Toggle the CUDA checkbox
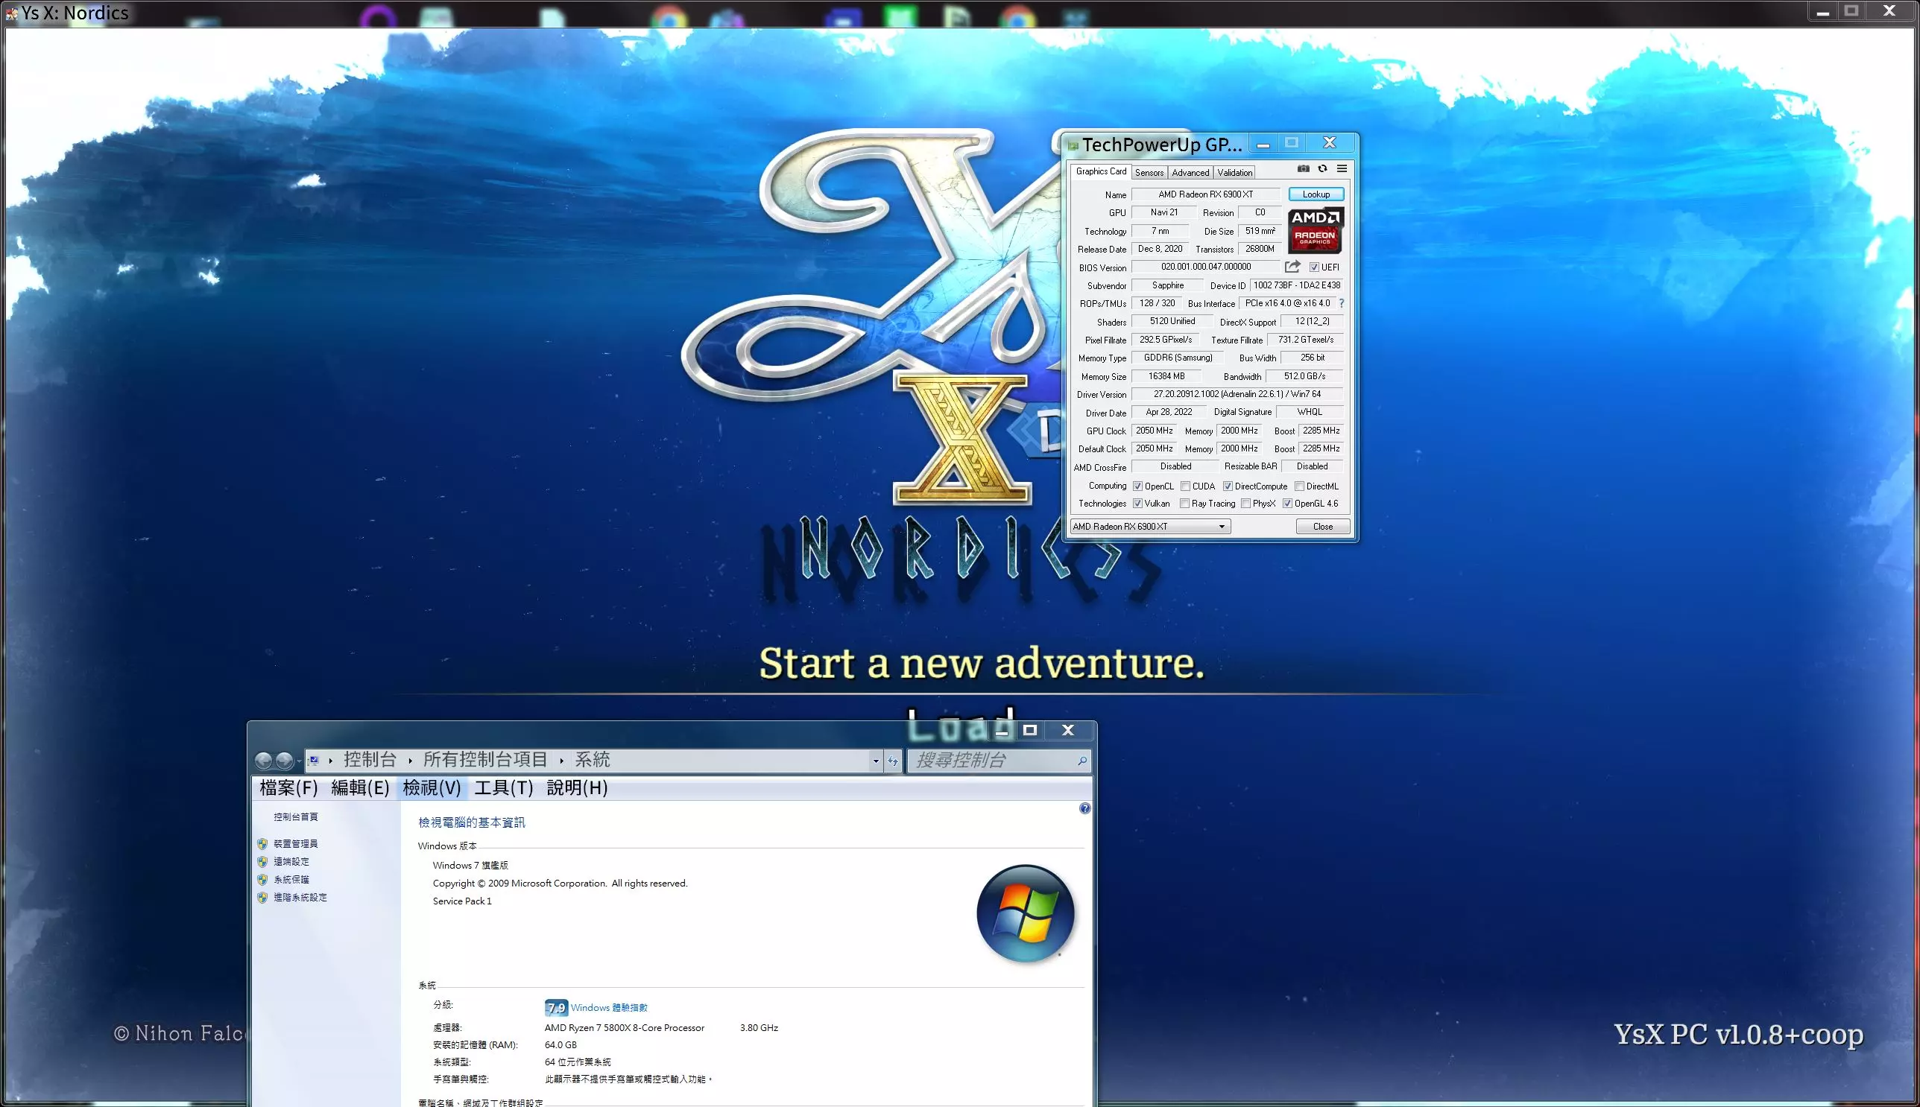 tap(1185, 486)
